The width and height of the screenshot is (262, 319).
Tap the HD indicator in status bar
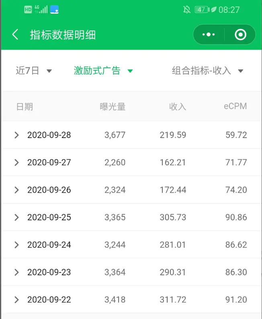tap(28, 10)
